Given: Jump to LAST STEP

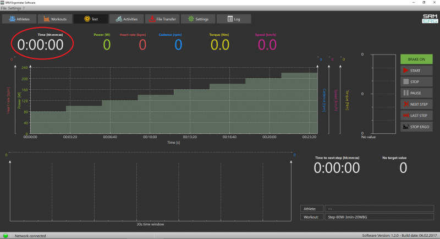Looking at the screenshot, I should pyautogui.click(x=416, y=115).
